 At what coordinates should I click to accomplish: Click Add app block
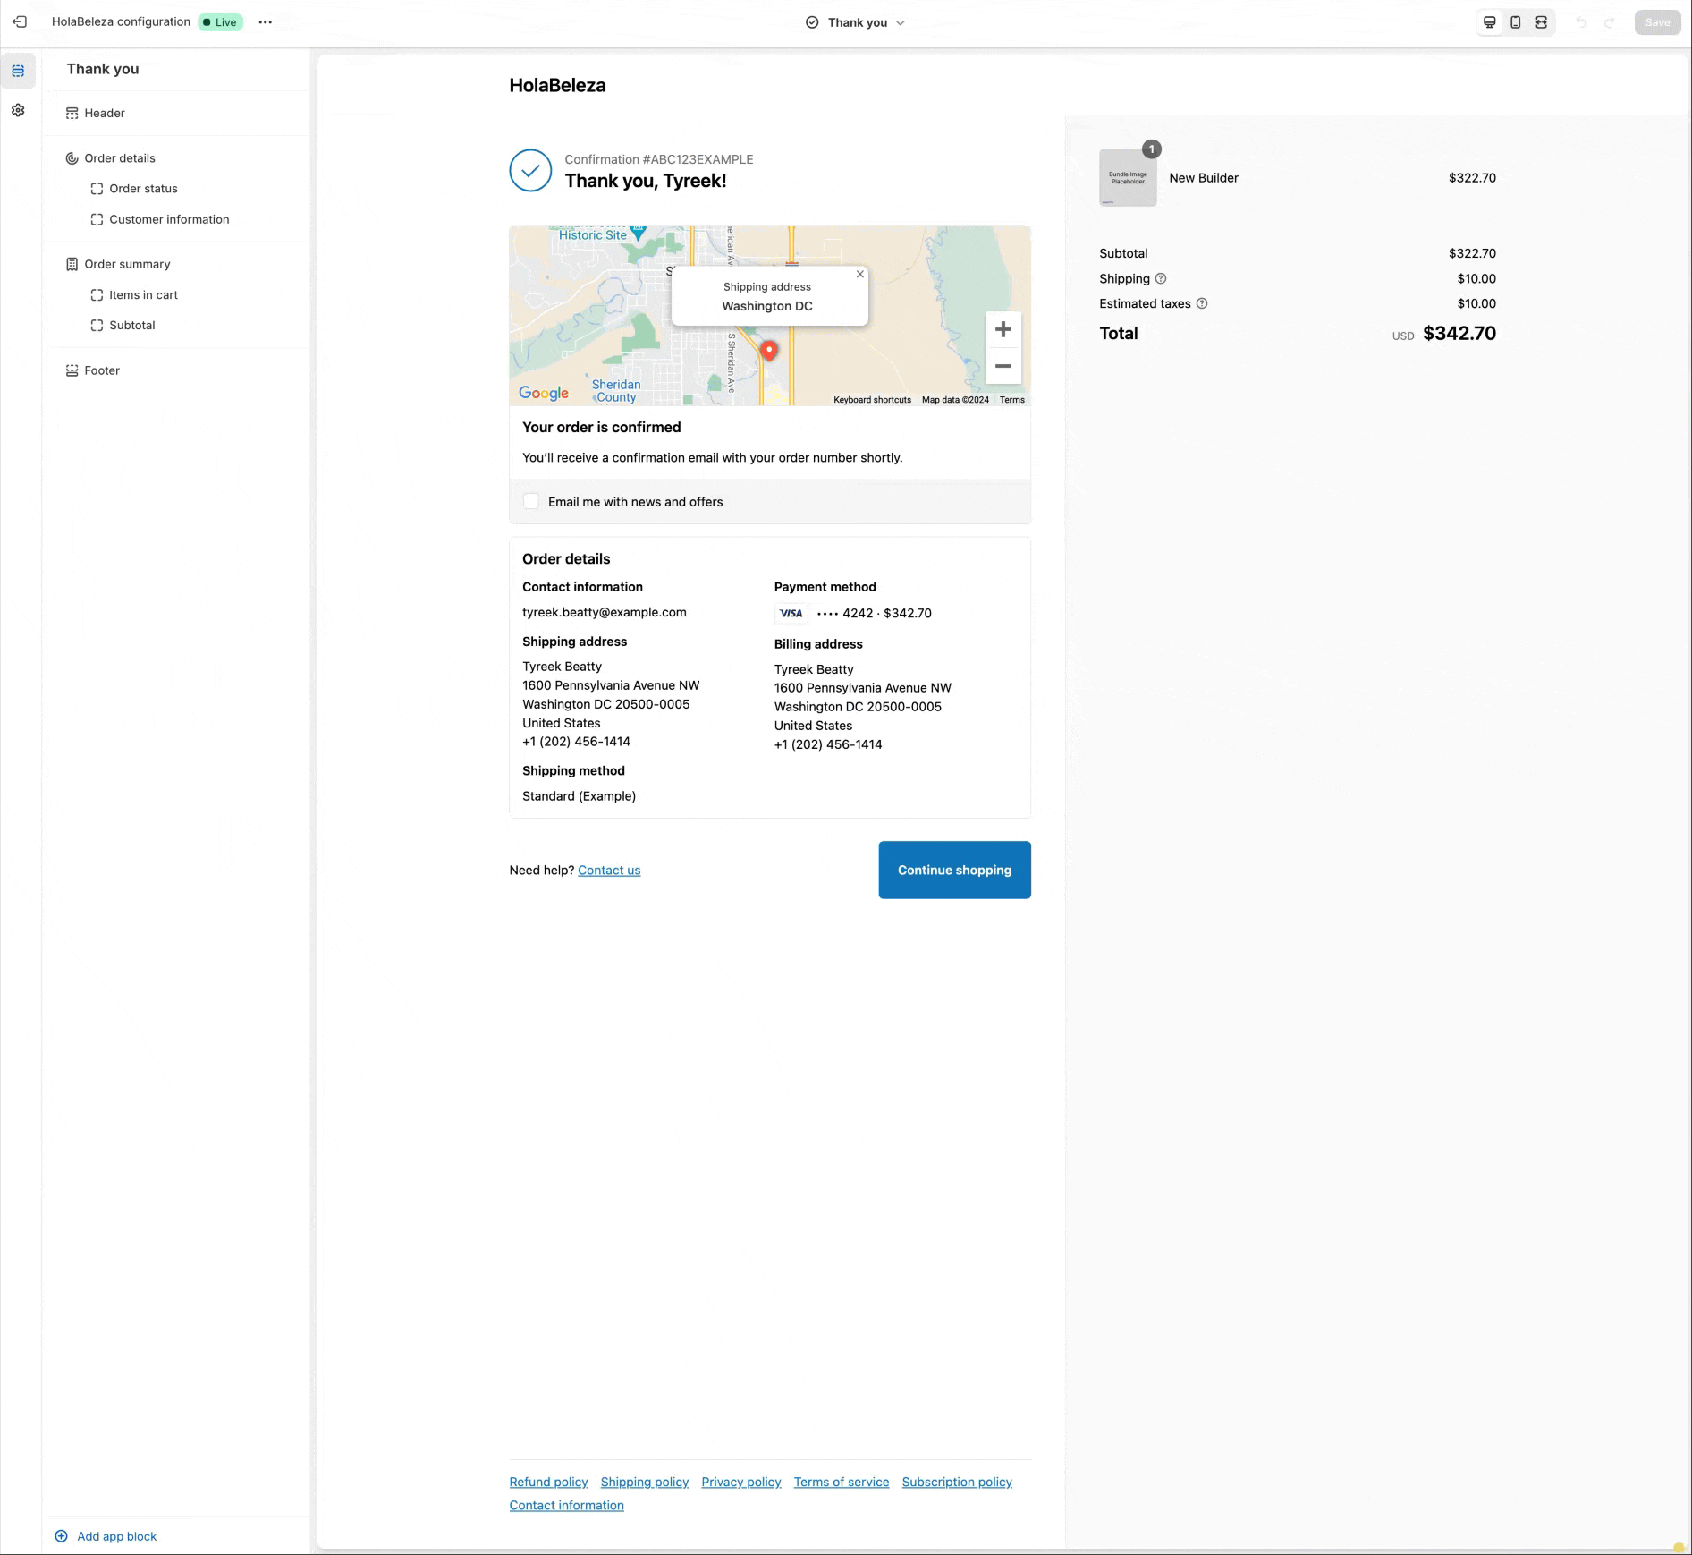pyautogui.click(x=117, y=1536)
